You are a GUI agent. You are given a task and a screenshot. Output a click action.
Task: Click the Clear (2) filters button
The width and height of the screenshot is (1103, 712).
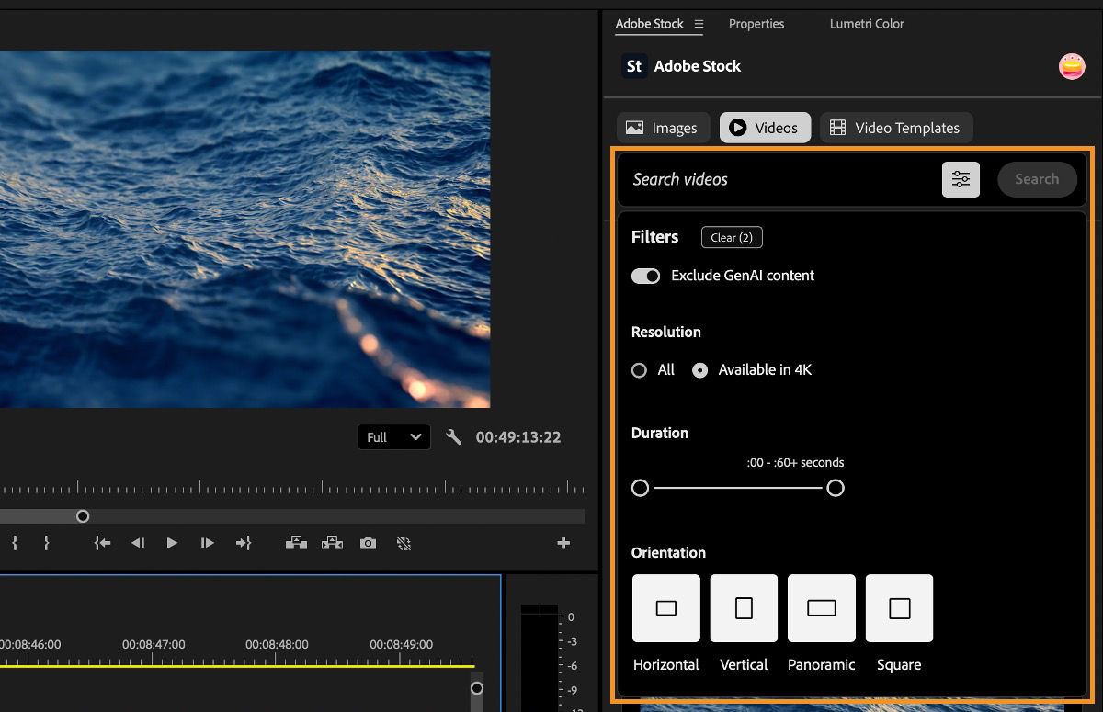732,237
